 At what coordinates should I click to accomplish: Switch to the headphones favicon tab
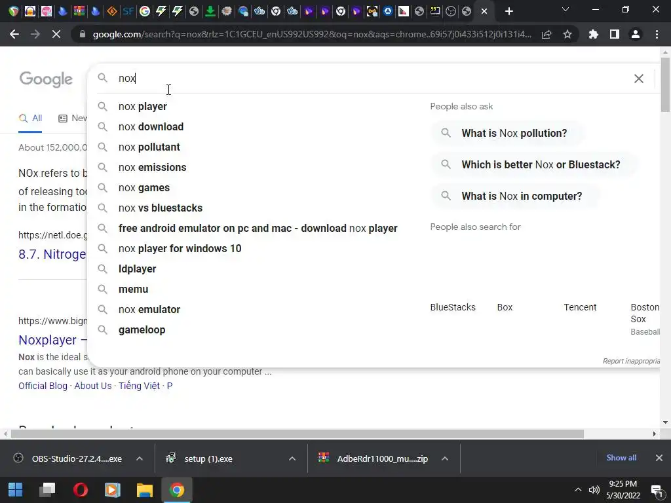tap(30, 11)
